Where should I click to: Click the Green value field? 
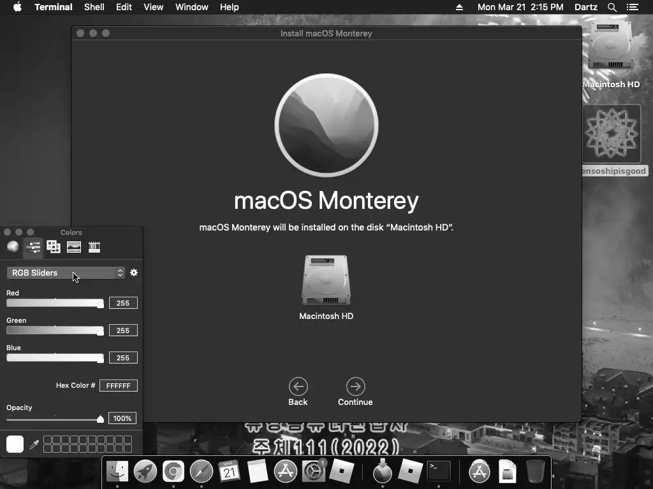coord(123,330)
